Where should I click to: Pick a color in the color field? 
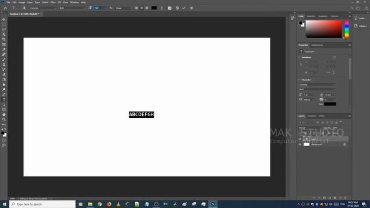(324, 29)
